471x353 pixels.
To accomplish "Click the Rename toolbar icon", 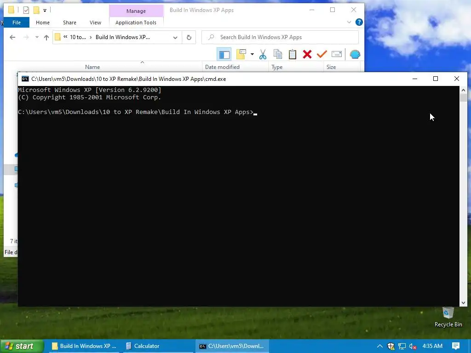I will [x=336, y=54].
